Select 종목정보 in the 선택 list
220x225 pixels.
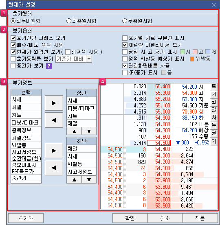[26, 130]
